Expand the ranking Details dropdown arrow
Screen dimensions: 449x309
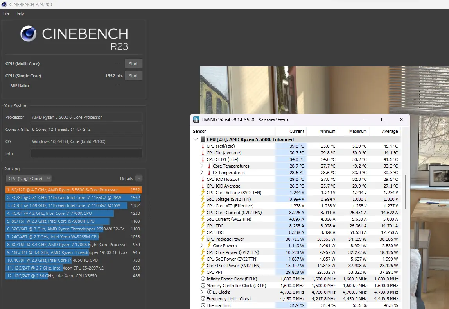click(139, 179)
